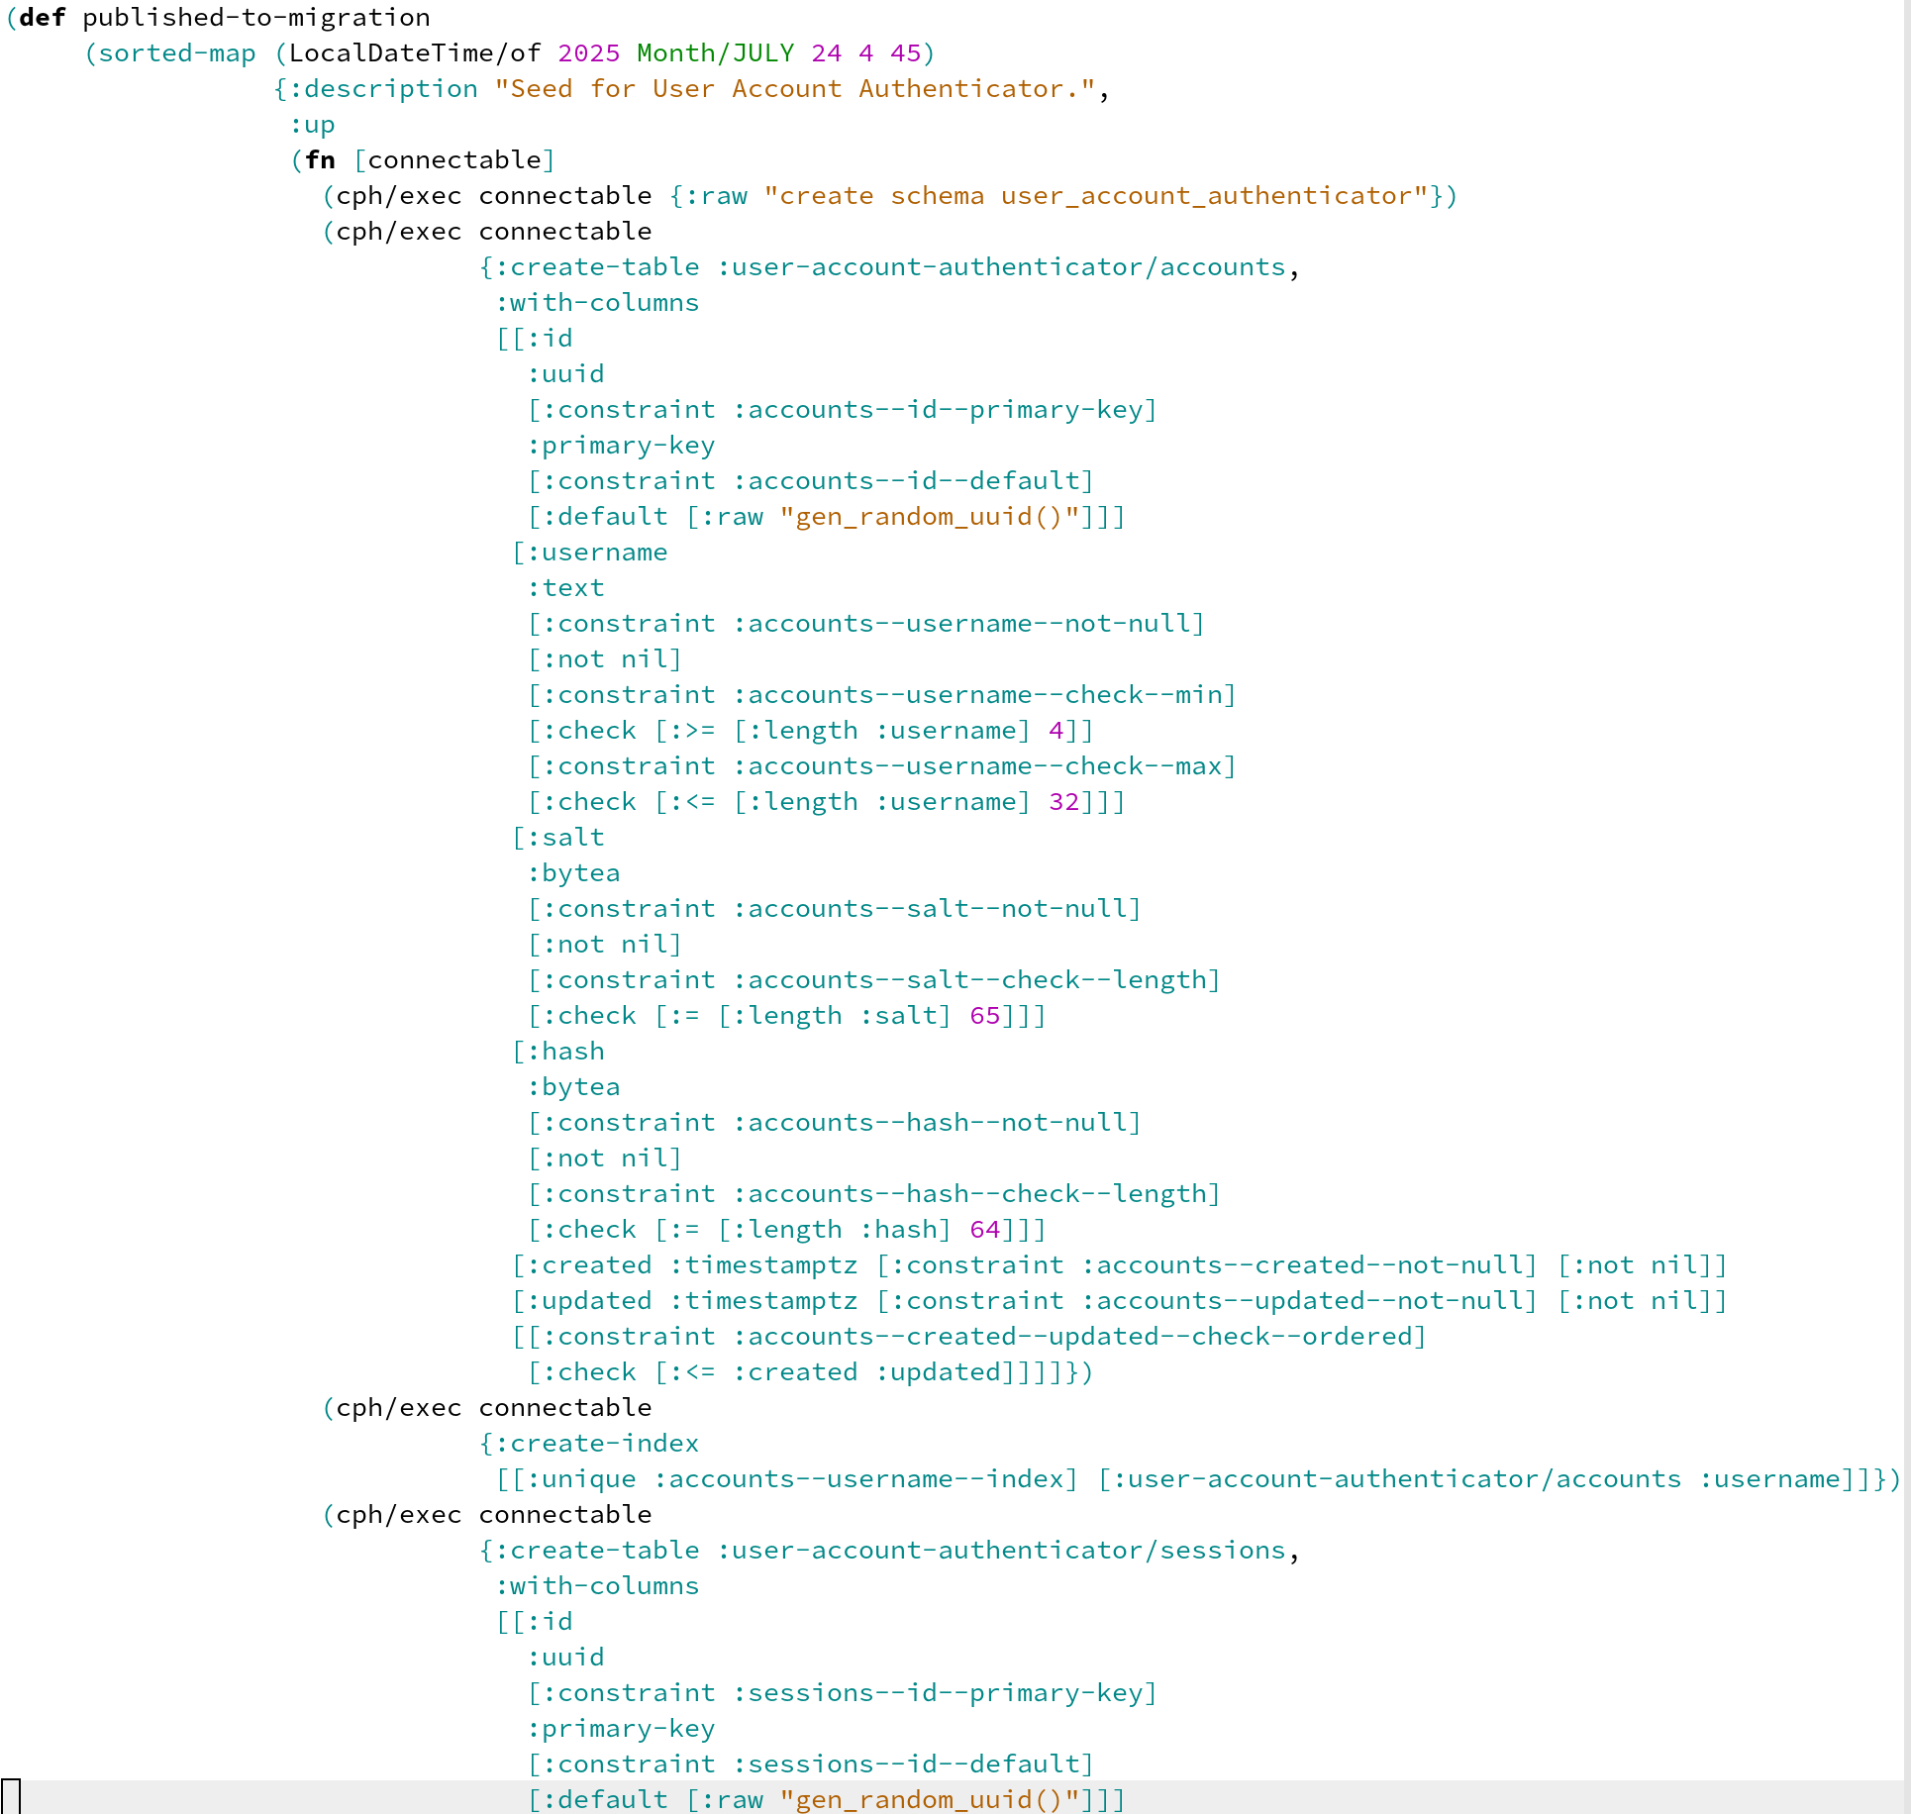Click the :create-index keyword

597,1444
